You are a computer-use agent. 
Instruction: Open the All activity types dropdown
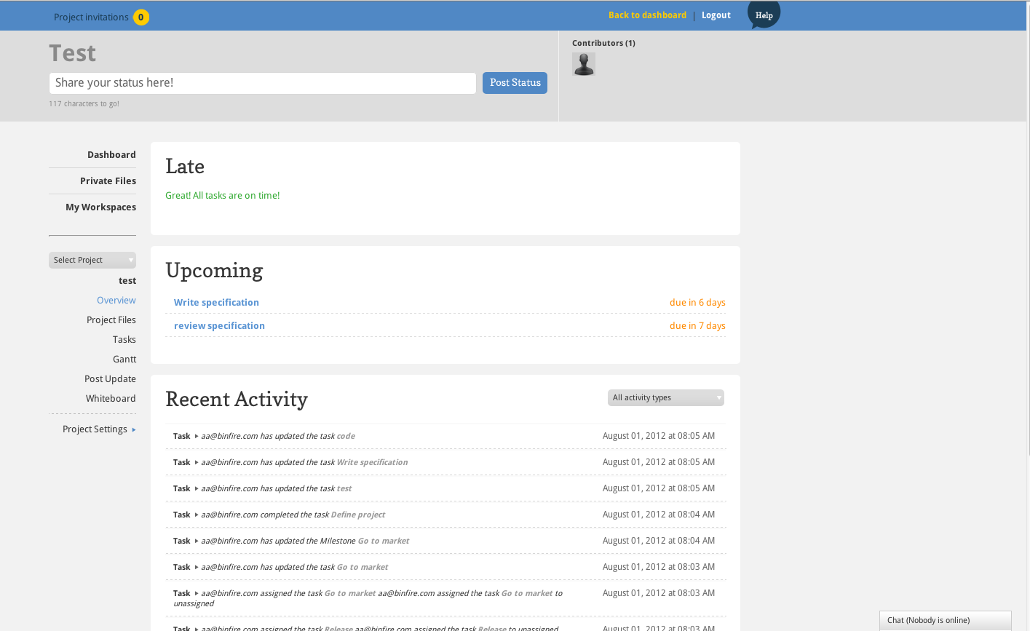coord(666,397)
